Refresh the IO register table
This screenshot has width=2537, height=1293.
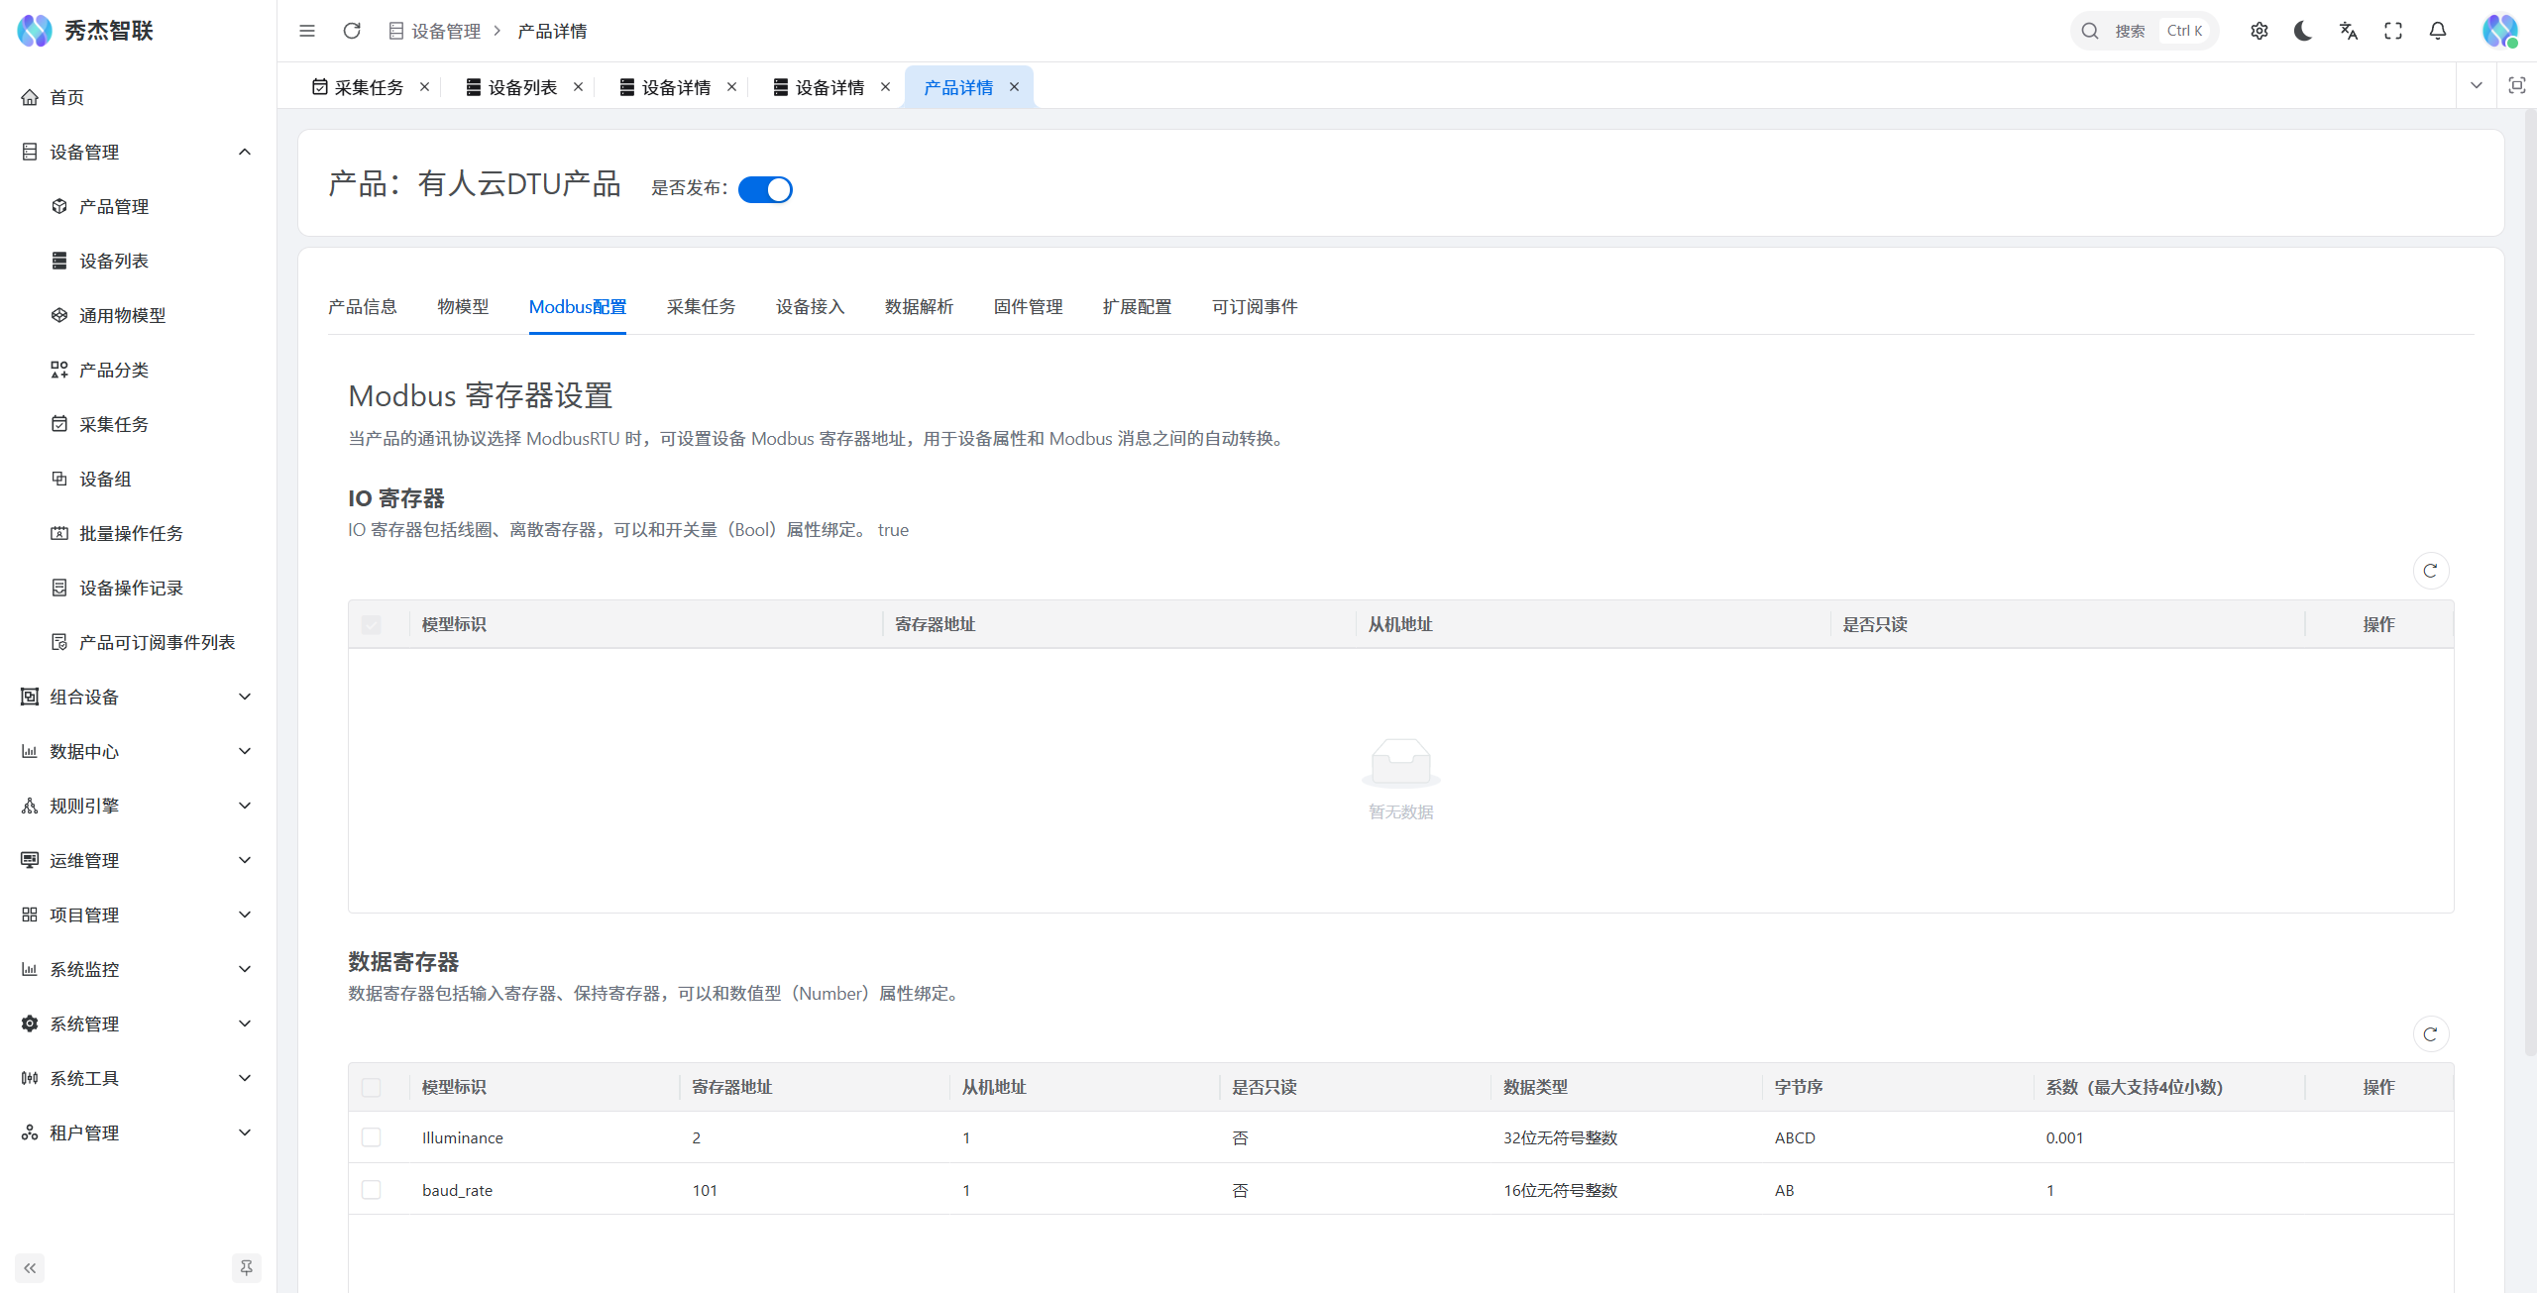pyautogui.click(x=2430, y=571)
